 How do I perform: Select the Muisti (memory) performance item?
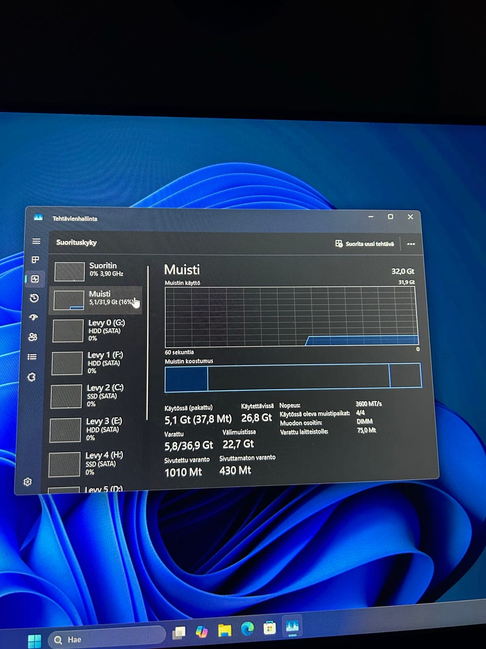(x=96, y=300)
